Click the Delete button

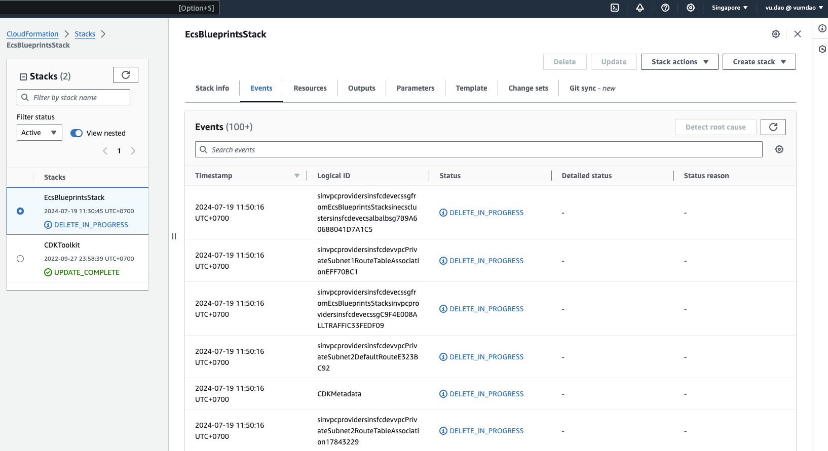click(565, 62)
